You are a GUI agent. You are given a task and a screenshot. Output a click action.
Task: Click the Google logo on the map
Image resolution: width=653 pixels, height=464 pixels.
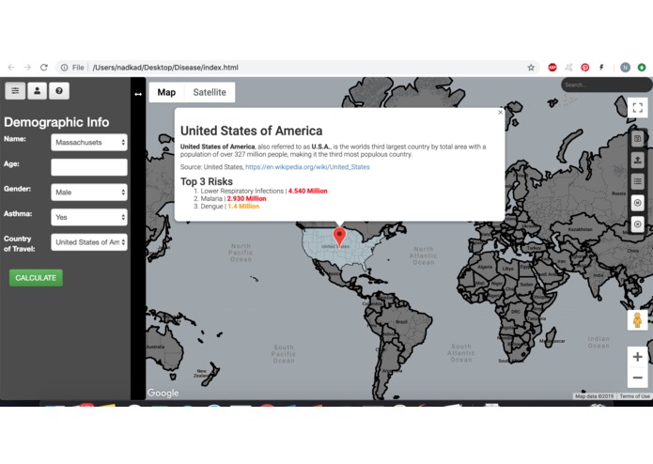(163, 393)
